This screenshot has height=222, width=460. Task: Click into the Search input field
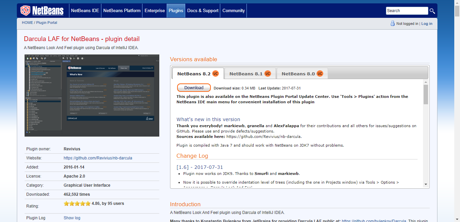[x=407, y=11]
